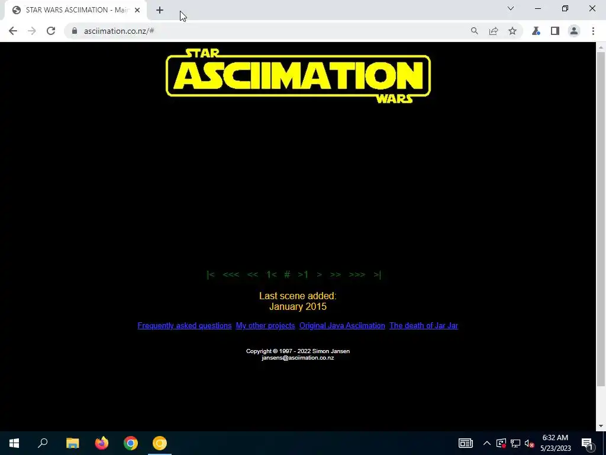Click the "January 2015" text
Image resolution: width=606 pixels, height=455 pixels.
298,307
